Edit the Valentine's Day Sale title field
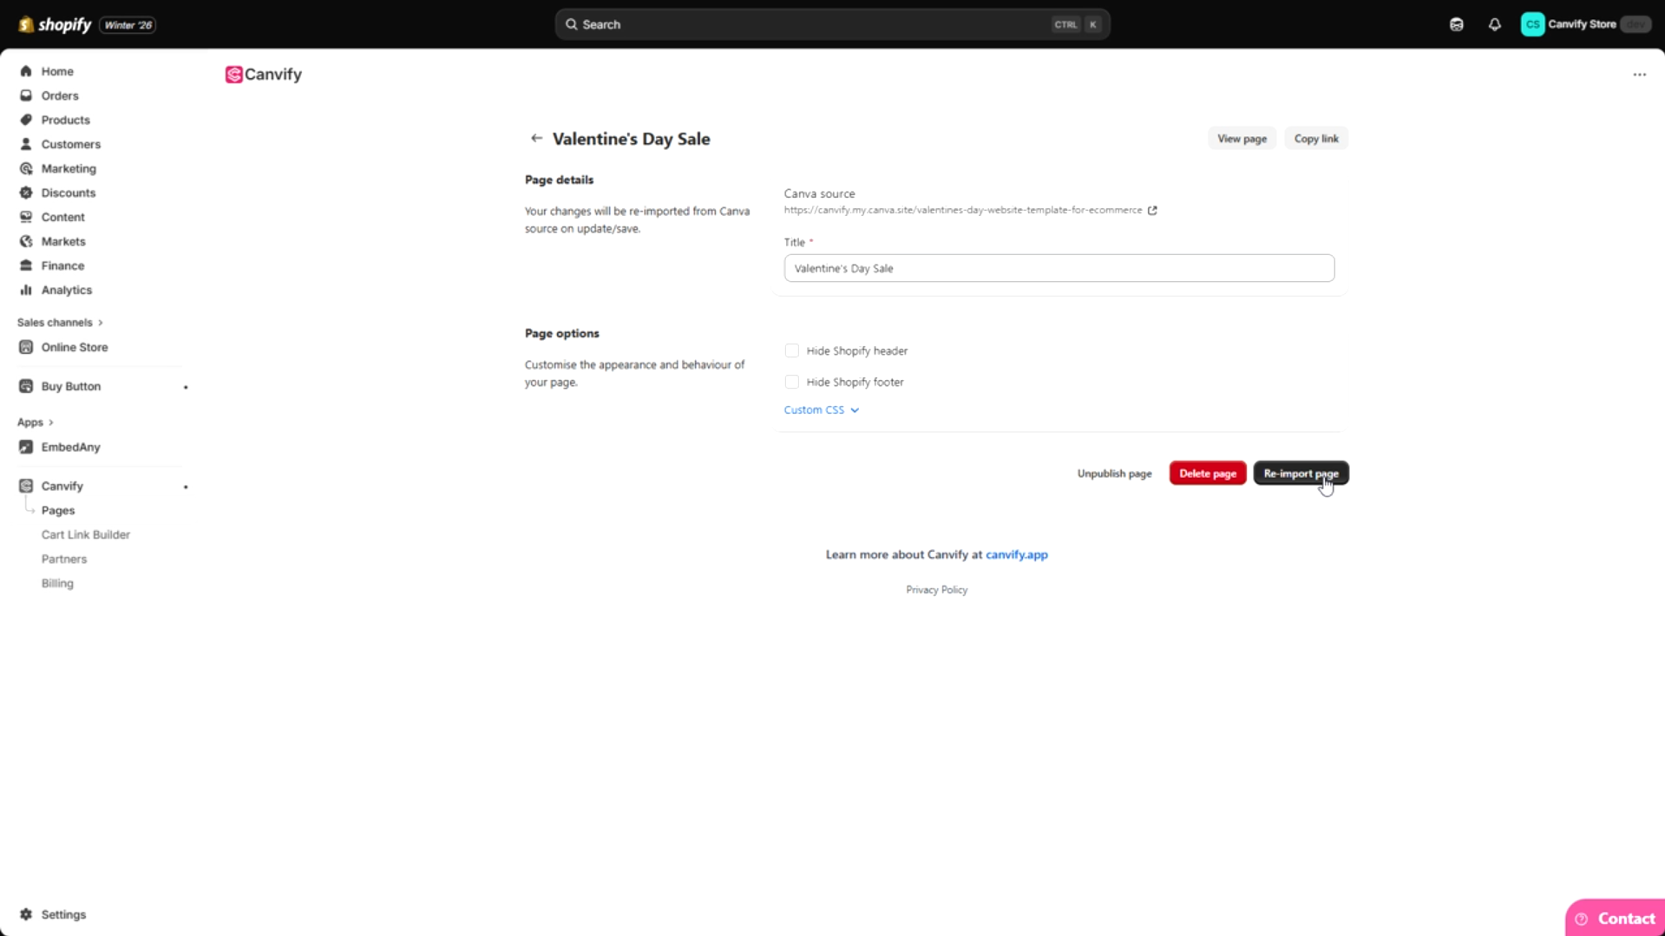Viewport: 1665px width, 936px height. [1058, 268]
